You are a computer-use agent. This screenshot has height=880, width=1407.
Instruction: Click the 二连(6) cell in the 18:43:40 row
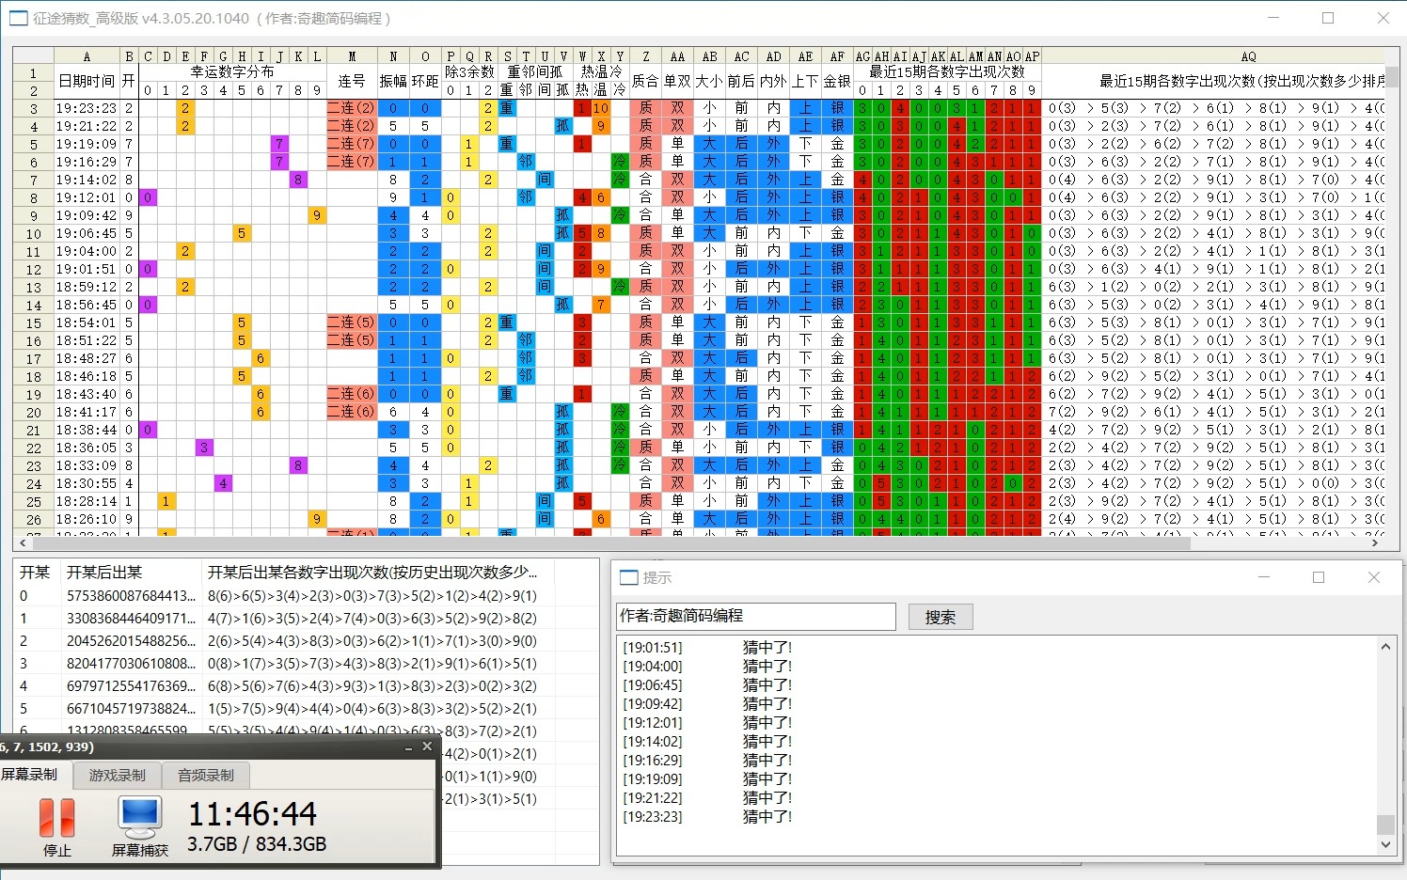352,394
